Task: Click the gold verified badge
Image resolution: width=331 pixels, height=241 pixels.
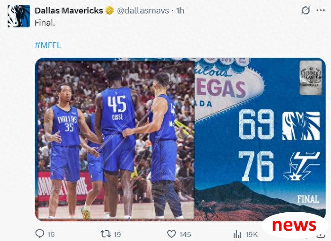Action: point(110,10)
